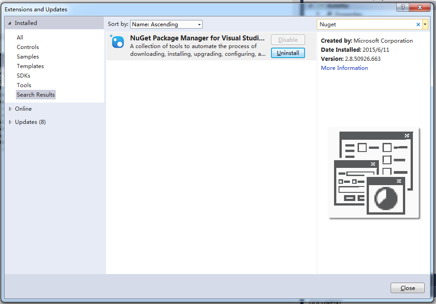Select the Samples category

pos(28,57)
